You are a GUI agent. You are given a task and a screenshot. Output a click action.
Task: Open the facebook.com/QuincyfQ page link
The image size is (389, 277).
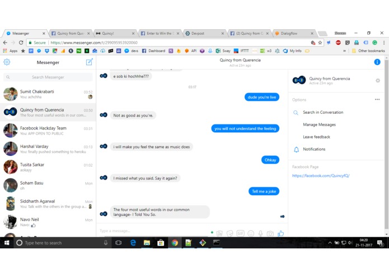point(321,176)
